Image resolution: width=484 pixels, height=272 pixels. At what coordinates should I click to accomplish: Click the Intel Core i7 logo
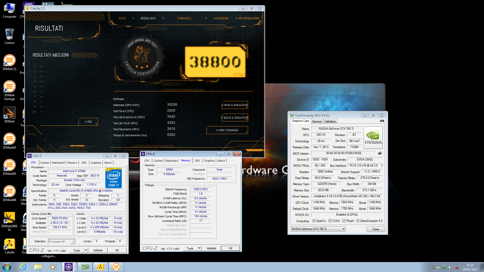[113, 178]
